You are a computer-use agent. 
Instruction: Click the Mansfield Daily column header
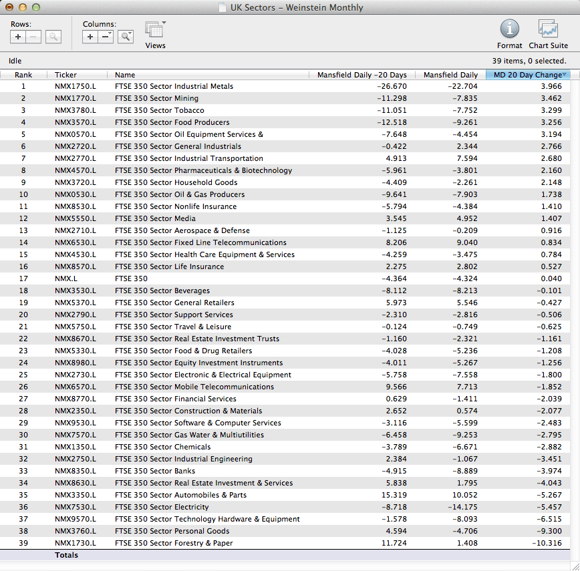tap(450, 75)
